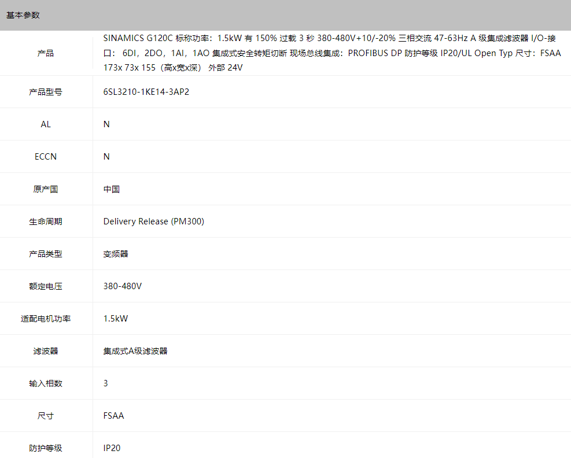
Task: Select the N value in AL row
Action: [106, 124]
